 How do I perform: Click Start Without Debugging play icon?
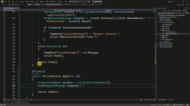(x=73, y=5)
